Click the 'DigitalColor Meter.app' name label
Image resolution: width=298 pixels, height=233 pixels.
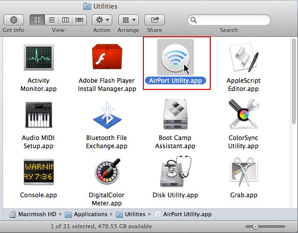tap(107, 199)
